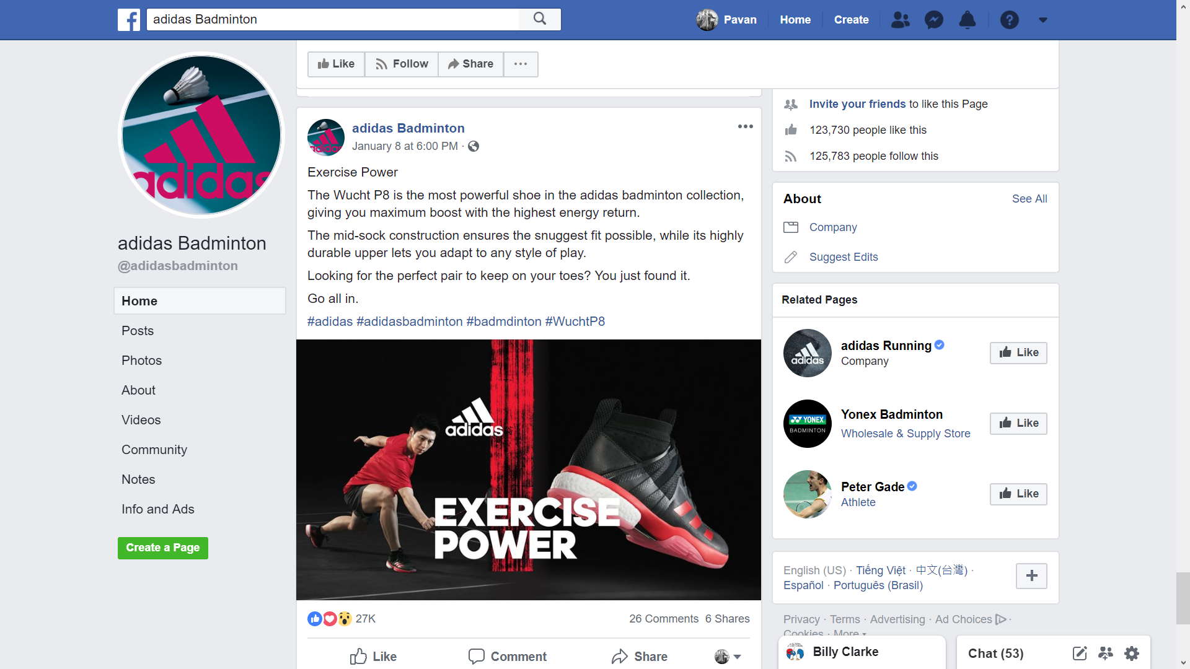
Task: Open the chat Options gear icon
Action: 1132,653
